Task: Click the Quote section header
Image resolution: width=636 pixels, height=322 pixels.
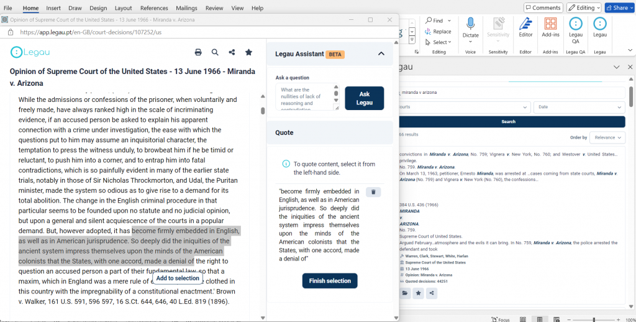Action: tap(330, 133)
